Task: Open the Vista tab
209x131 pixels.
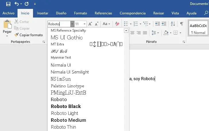Action: click(x=175, y=13)
